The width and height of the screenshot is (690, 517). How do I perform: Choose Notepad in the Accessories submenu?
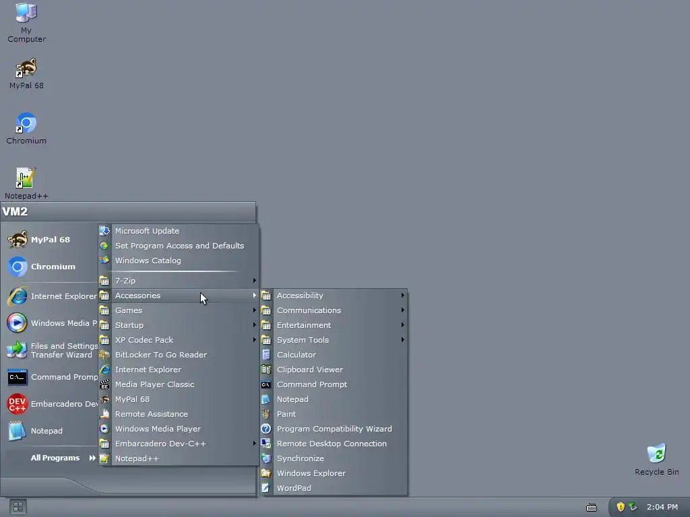[x=334, y=399]
